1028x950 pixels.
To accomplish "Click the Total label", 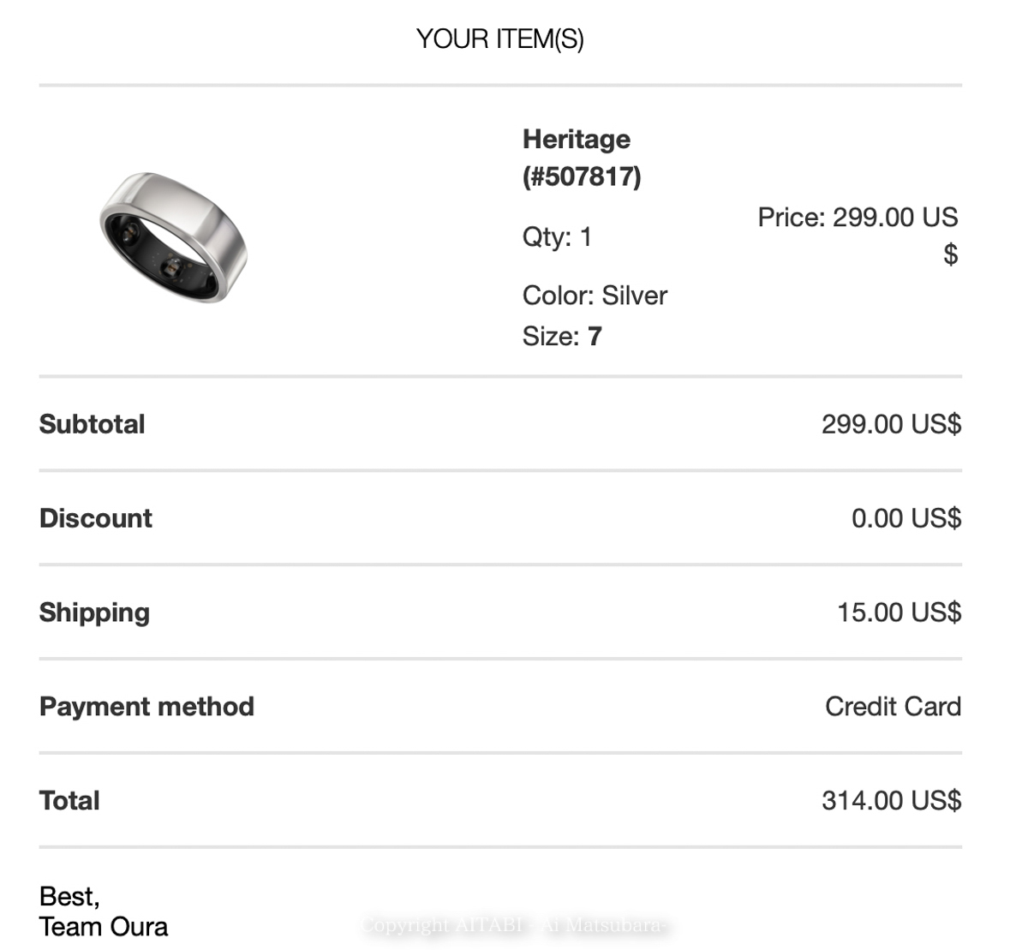I will coord(69,801).
